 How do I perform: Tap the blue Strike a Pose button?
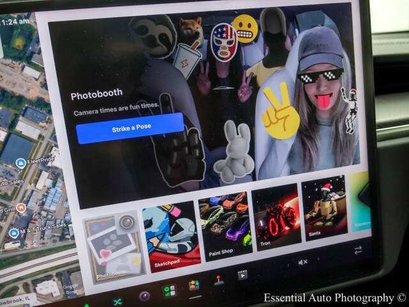[130, 128]
